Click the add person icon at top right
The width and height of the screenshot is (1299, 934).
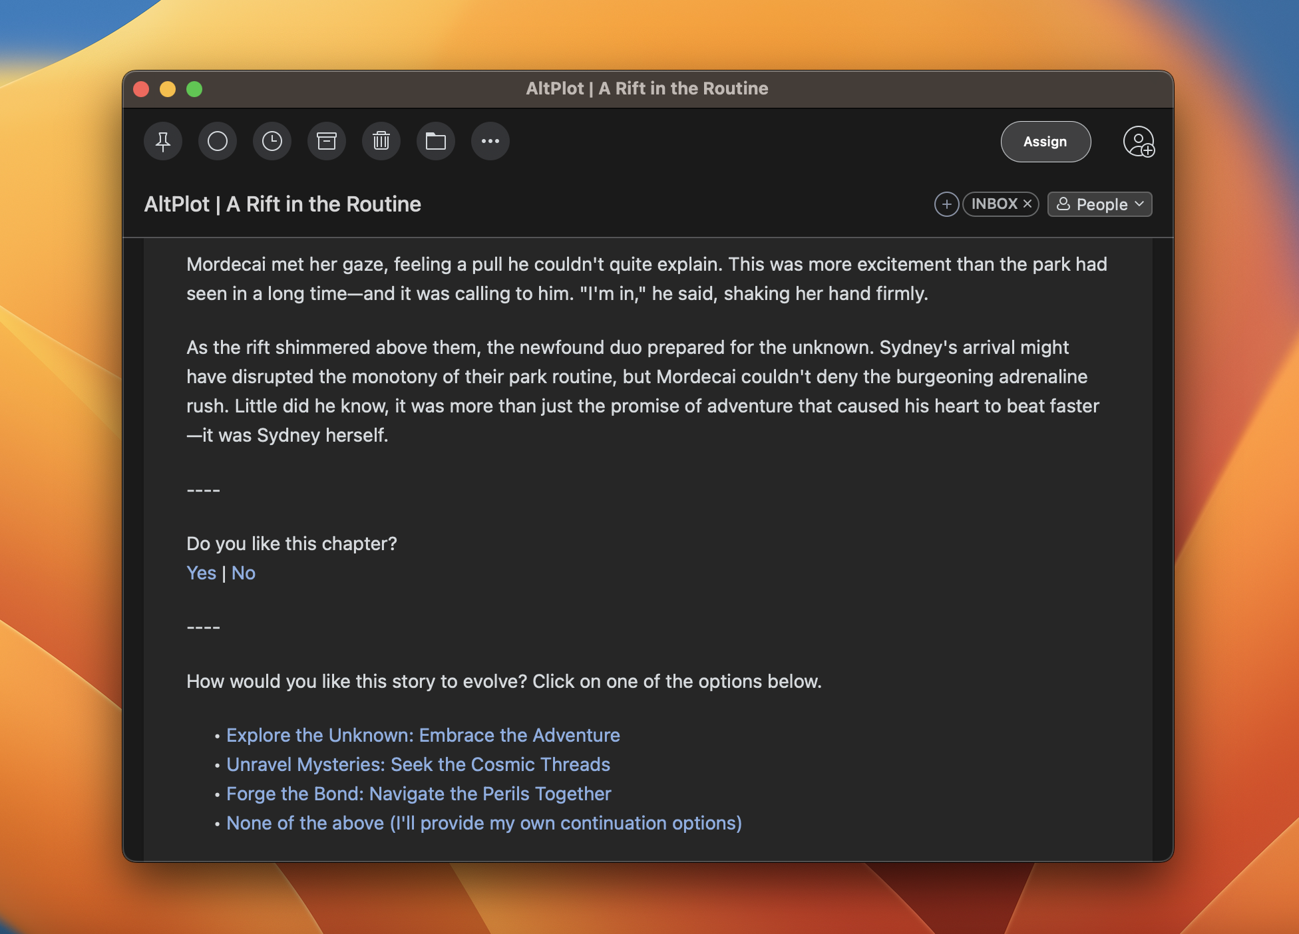coord(1138,142)
